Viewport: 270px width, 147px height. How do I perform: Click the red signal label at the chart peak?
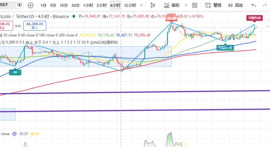pyautogui.click(x=171, y=18)
